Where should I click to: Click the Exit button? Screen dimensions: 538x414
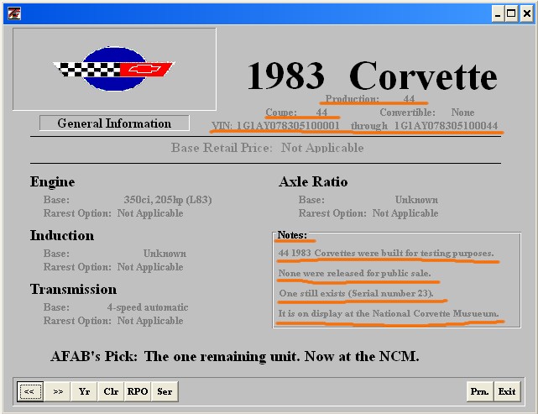tap(507, 391)
